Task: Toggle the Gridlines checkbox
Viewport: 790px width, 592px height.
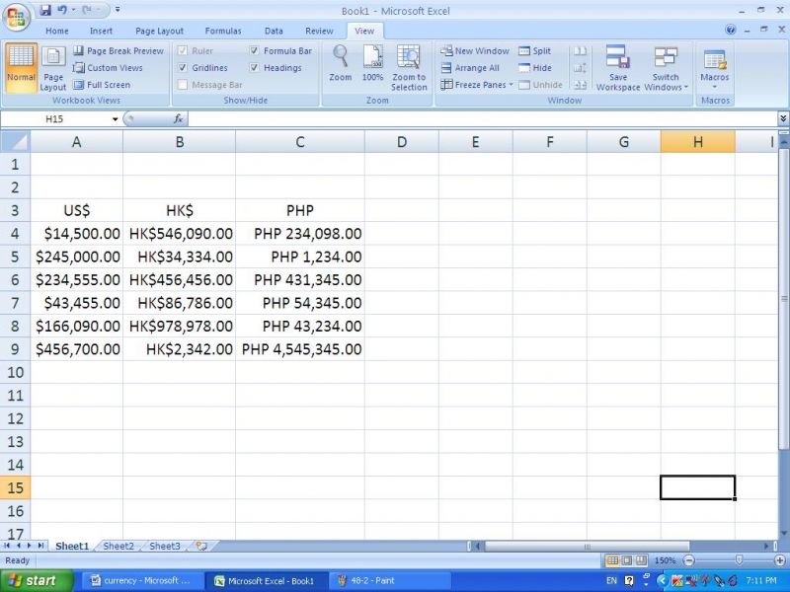Action: [183, 67]
